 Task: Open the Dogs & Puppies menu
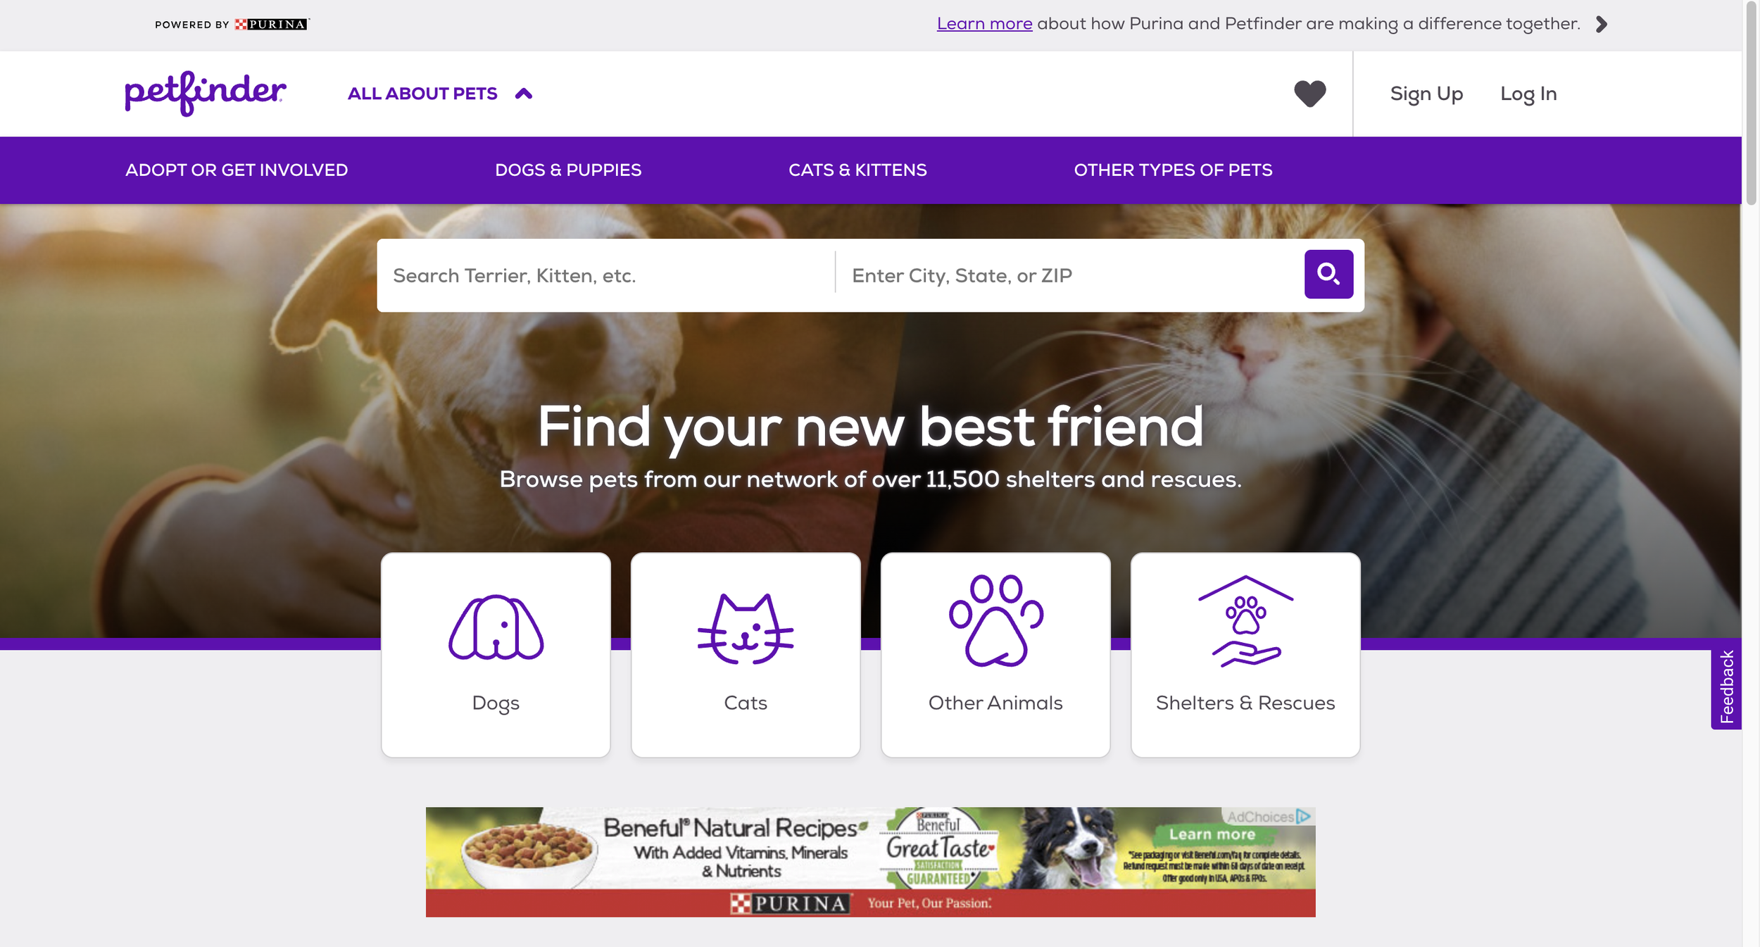[568, 170]
